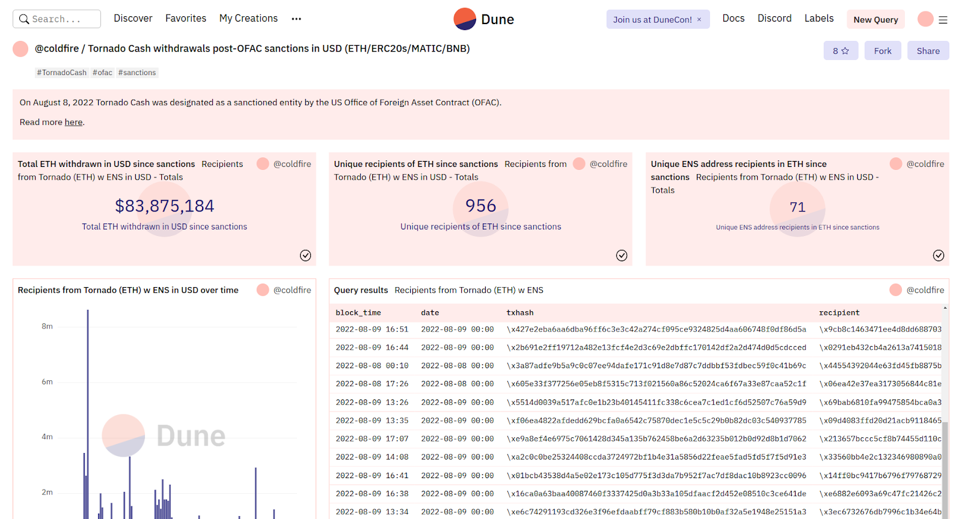Click avatar icon on Unique recipients card

pyautogui.click(x=579, y=164)
